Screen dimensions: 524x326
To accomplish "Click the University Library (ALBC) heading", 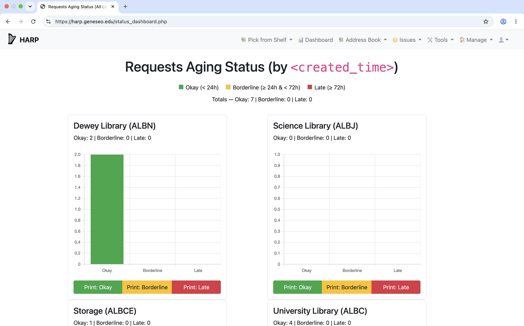I will point(320,311).
